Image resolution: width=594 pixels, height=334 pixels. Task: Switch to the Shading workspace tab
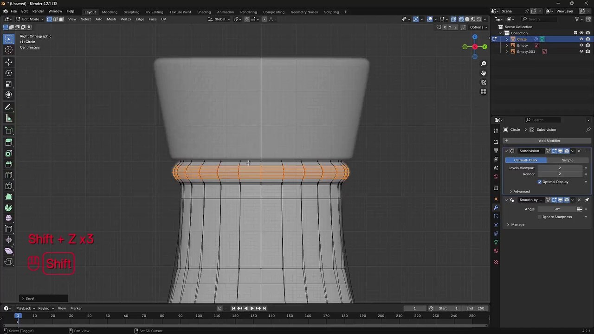(x=204, y=12)
